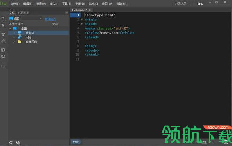Open the Files panel options menu icon
Viewport: 232px width, 146px height.
(67, 13)
